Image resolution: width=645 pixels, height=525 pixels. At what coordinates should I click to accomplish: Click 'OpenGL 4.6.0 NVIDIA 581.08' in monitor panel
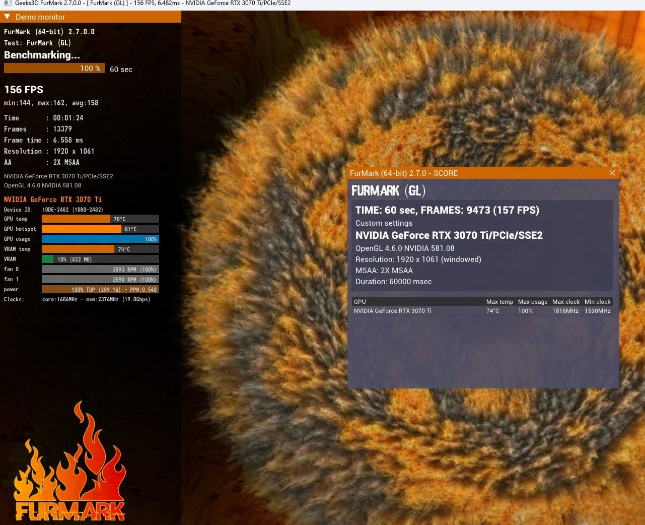[42, 185]
